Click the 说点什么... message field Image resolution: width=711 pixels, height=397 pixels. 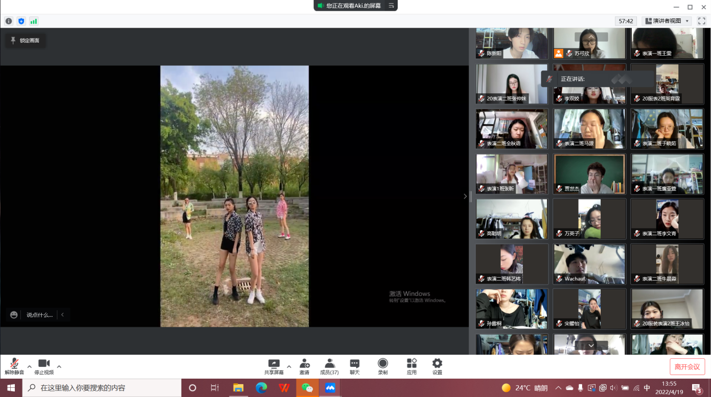pyautogui.click(x=39, y=315)
